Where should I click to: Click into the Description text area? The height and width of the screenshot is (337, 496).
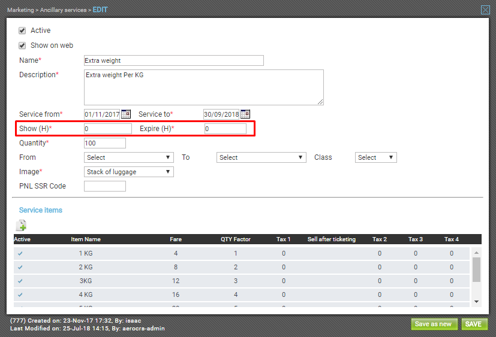pyautogui.click(x=204, y=87)
